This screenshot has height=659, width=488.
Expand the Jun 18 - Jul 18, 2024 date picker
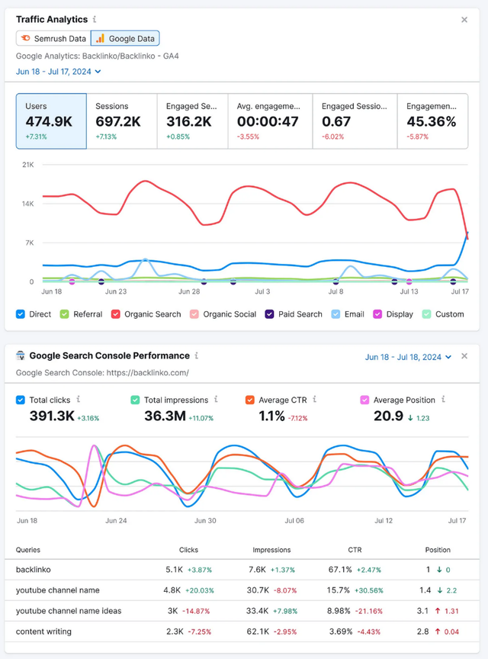409,357
